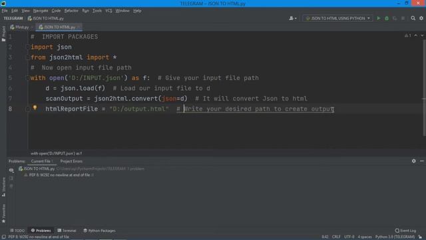Open the Navigate menu
Screen dimensions: 426x240
[41, 11]
